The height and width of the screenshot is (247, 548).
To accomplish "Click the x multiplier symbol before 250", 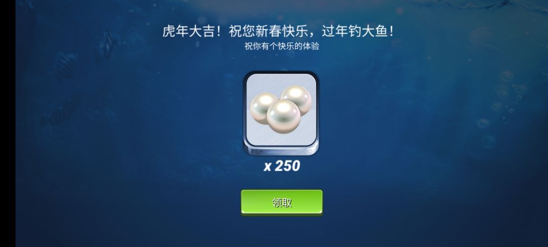I will tap(267, 167).
